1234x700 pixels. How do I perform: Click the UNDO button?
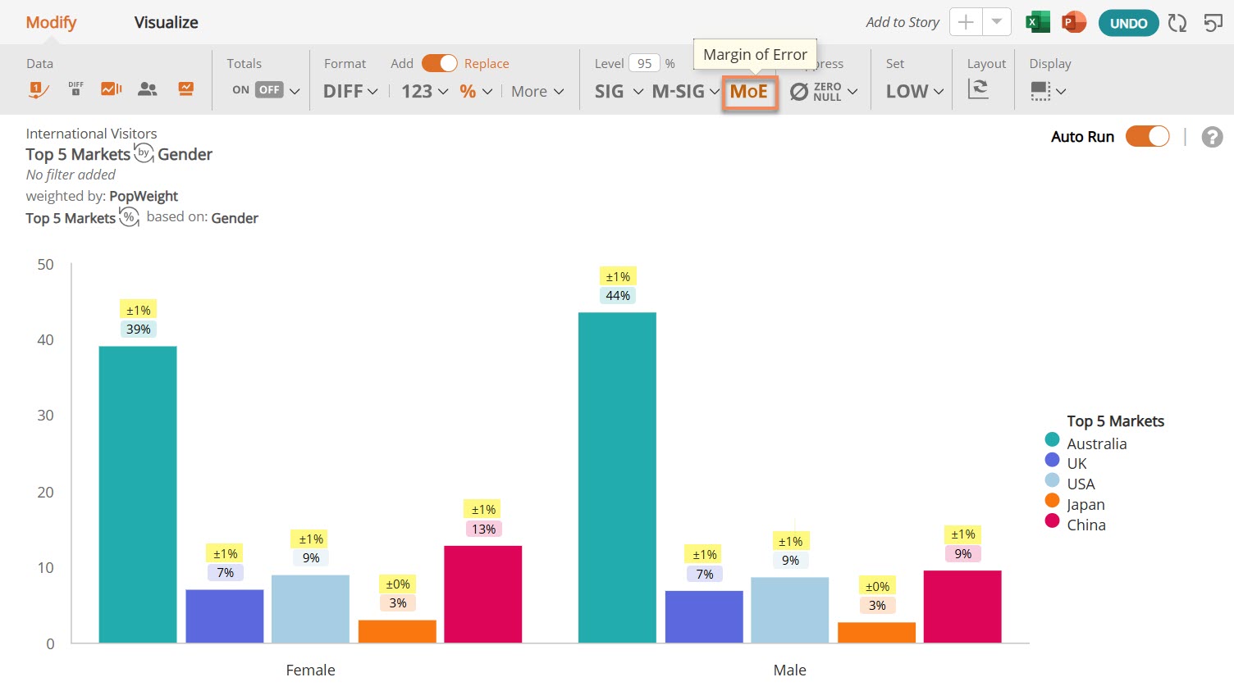[x=1128, y=23]
